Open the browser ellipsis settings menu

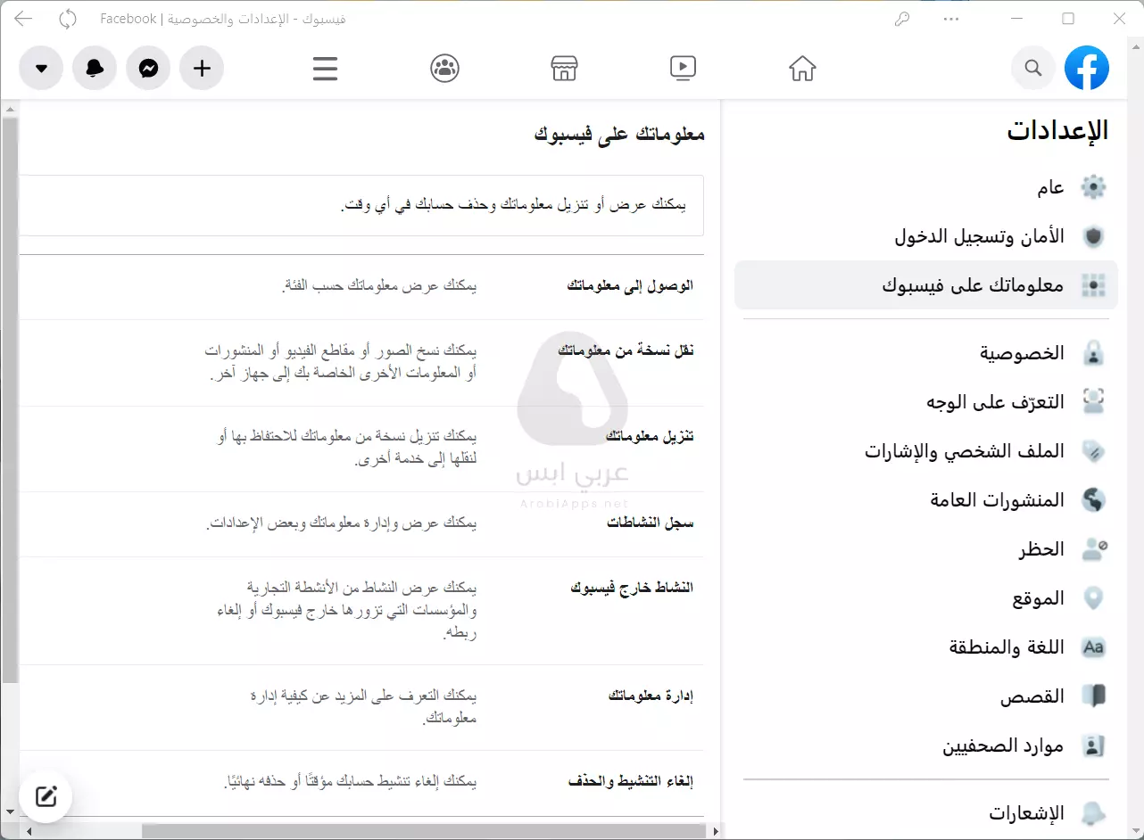point(951,18)
